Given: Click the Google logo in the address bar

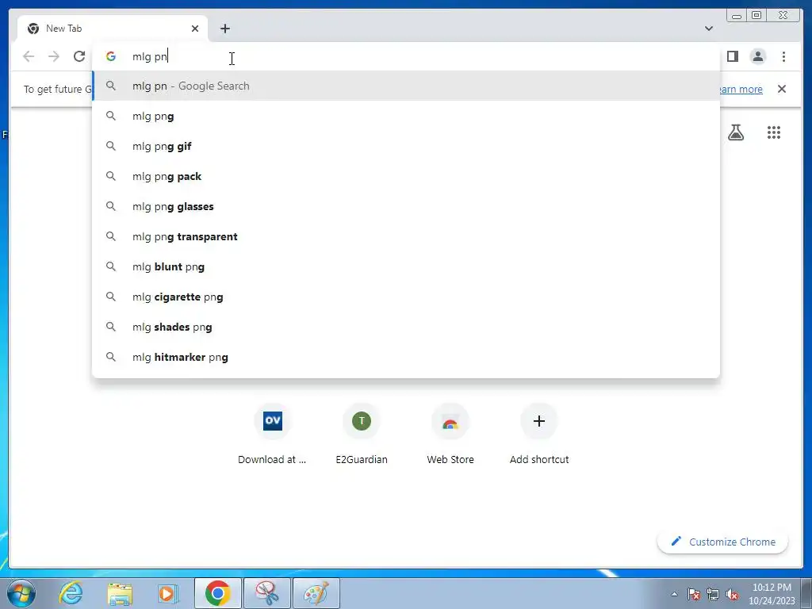Looking at the screenshot, I should click(111, 56).
